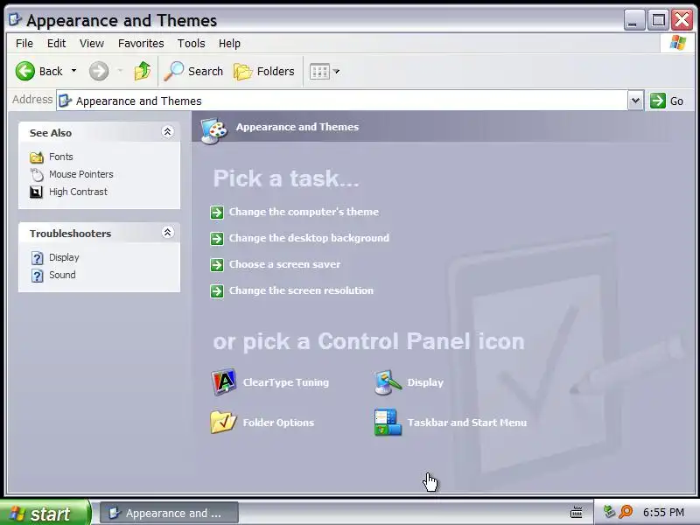Open the Favorites menu
This screenshot has width=700, height=525.
click(x=141, y=43)
